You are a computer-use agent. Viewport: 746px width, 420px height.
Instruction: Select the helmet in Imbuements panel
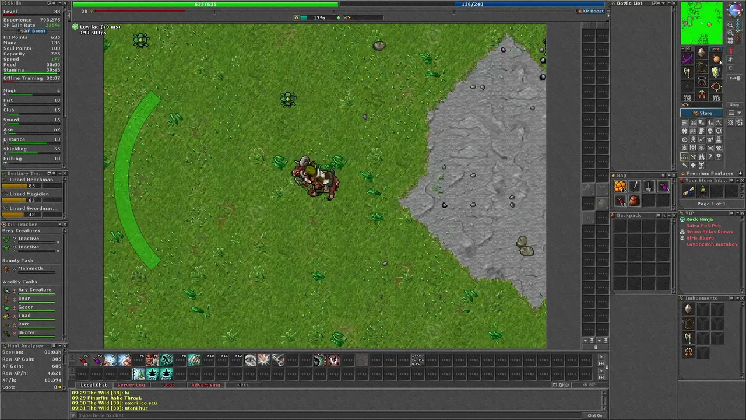tap(689, 310)
